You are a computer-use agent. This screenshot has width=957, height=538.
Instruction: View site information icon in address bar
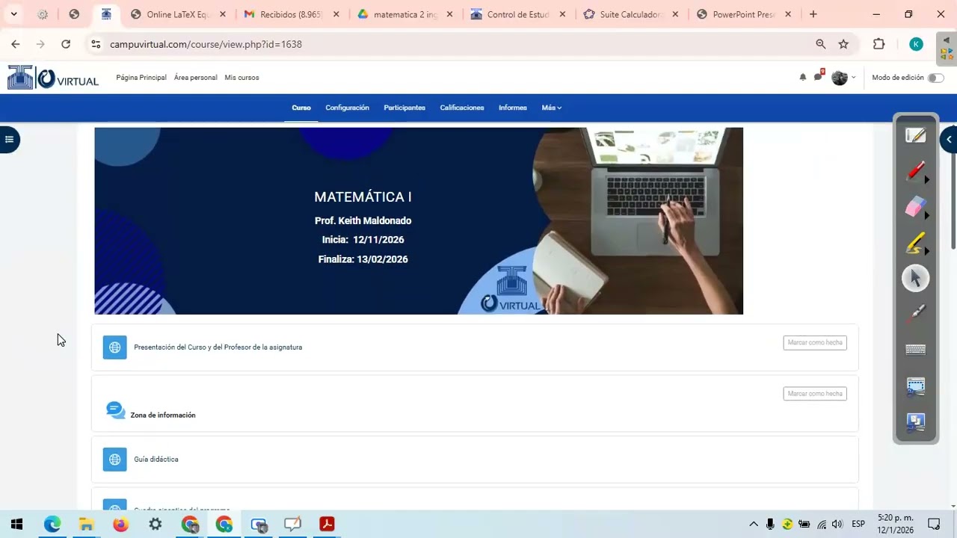tap(96, 44)
